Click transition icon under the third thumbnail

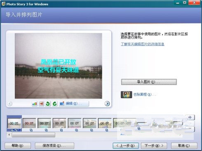(46, 130)
